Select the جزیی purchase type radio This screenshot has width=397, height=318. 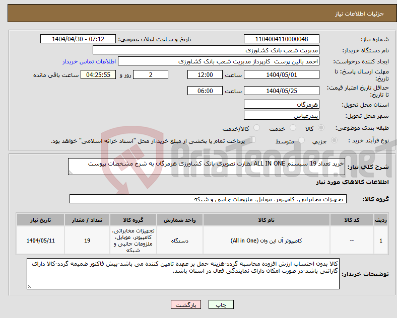[x=334, y=140]
